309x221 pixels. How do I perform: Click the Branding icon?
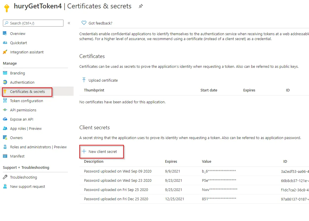coord(5,73)
